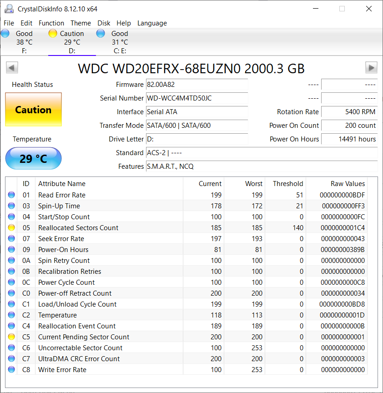Click the Features field S.M.A.R.T., NCQ
Screen dimensions: 383x393
pos(262,166)
